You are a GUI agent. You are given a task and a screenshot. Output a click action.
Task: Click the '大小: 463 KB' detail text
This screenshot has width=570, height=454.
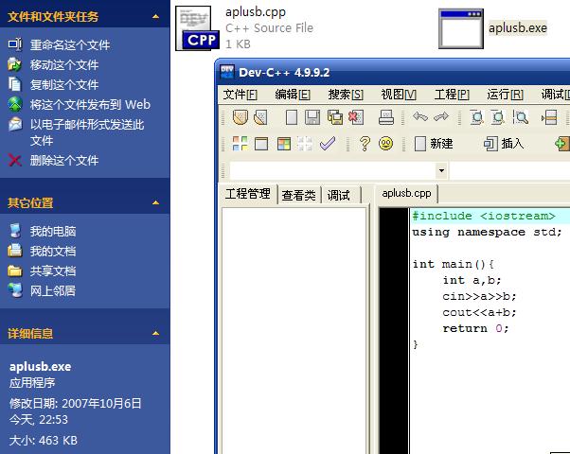(x=44, y=440)
